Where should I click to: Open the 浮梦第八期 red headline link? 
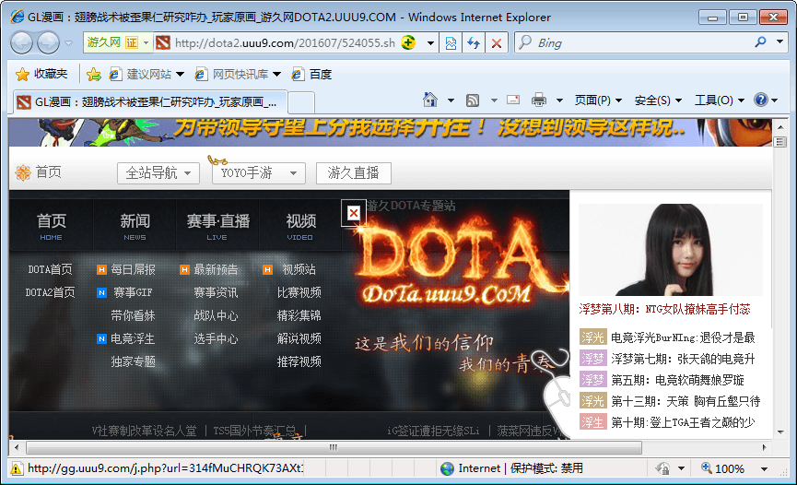tap(665, 309)
